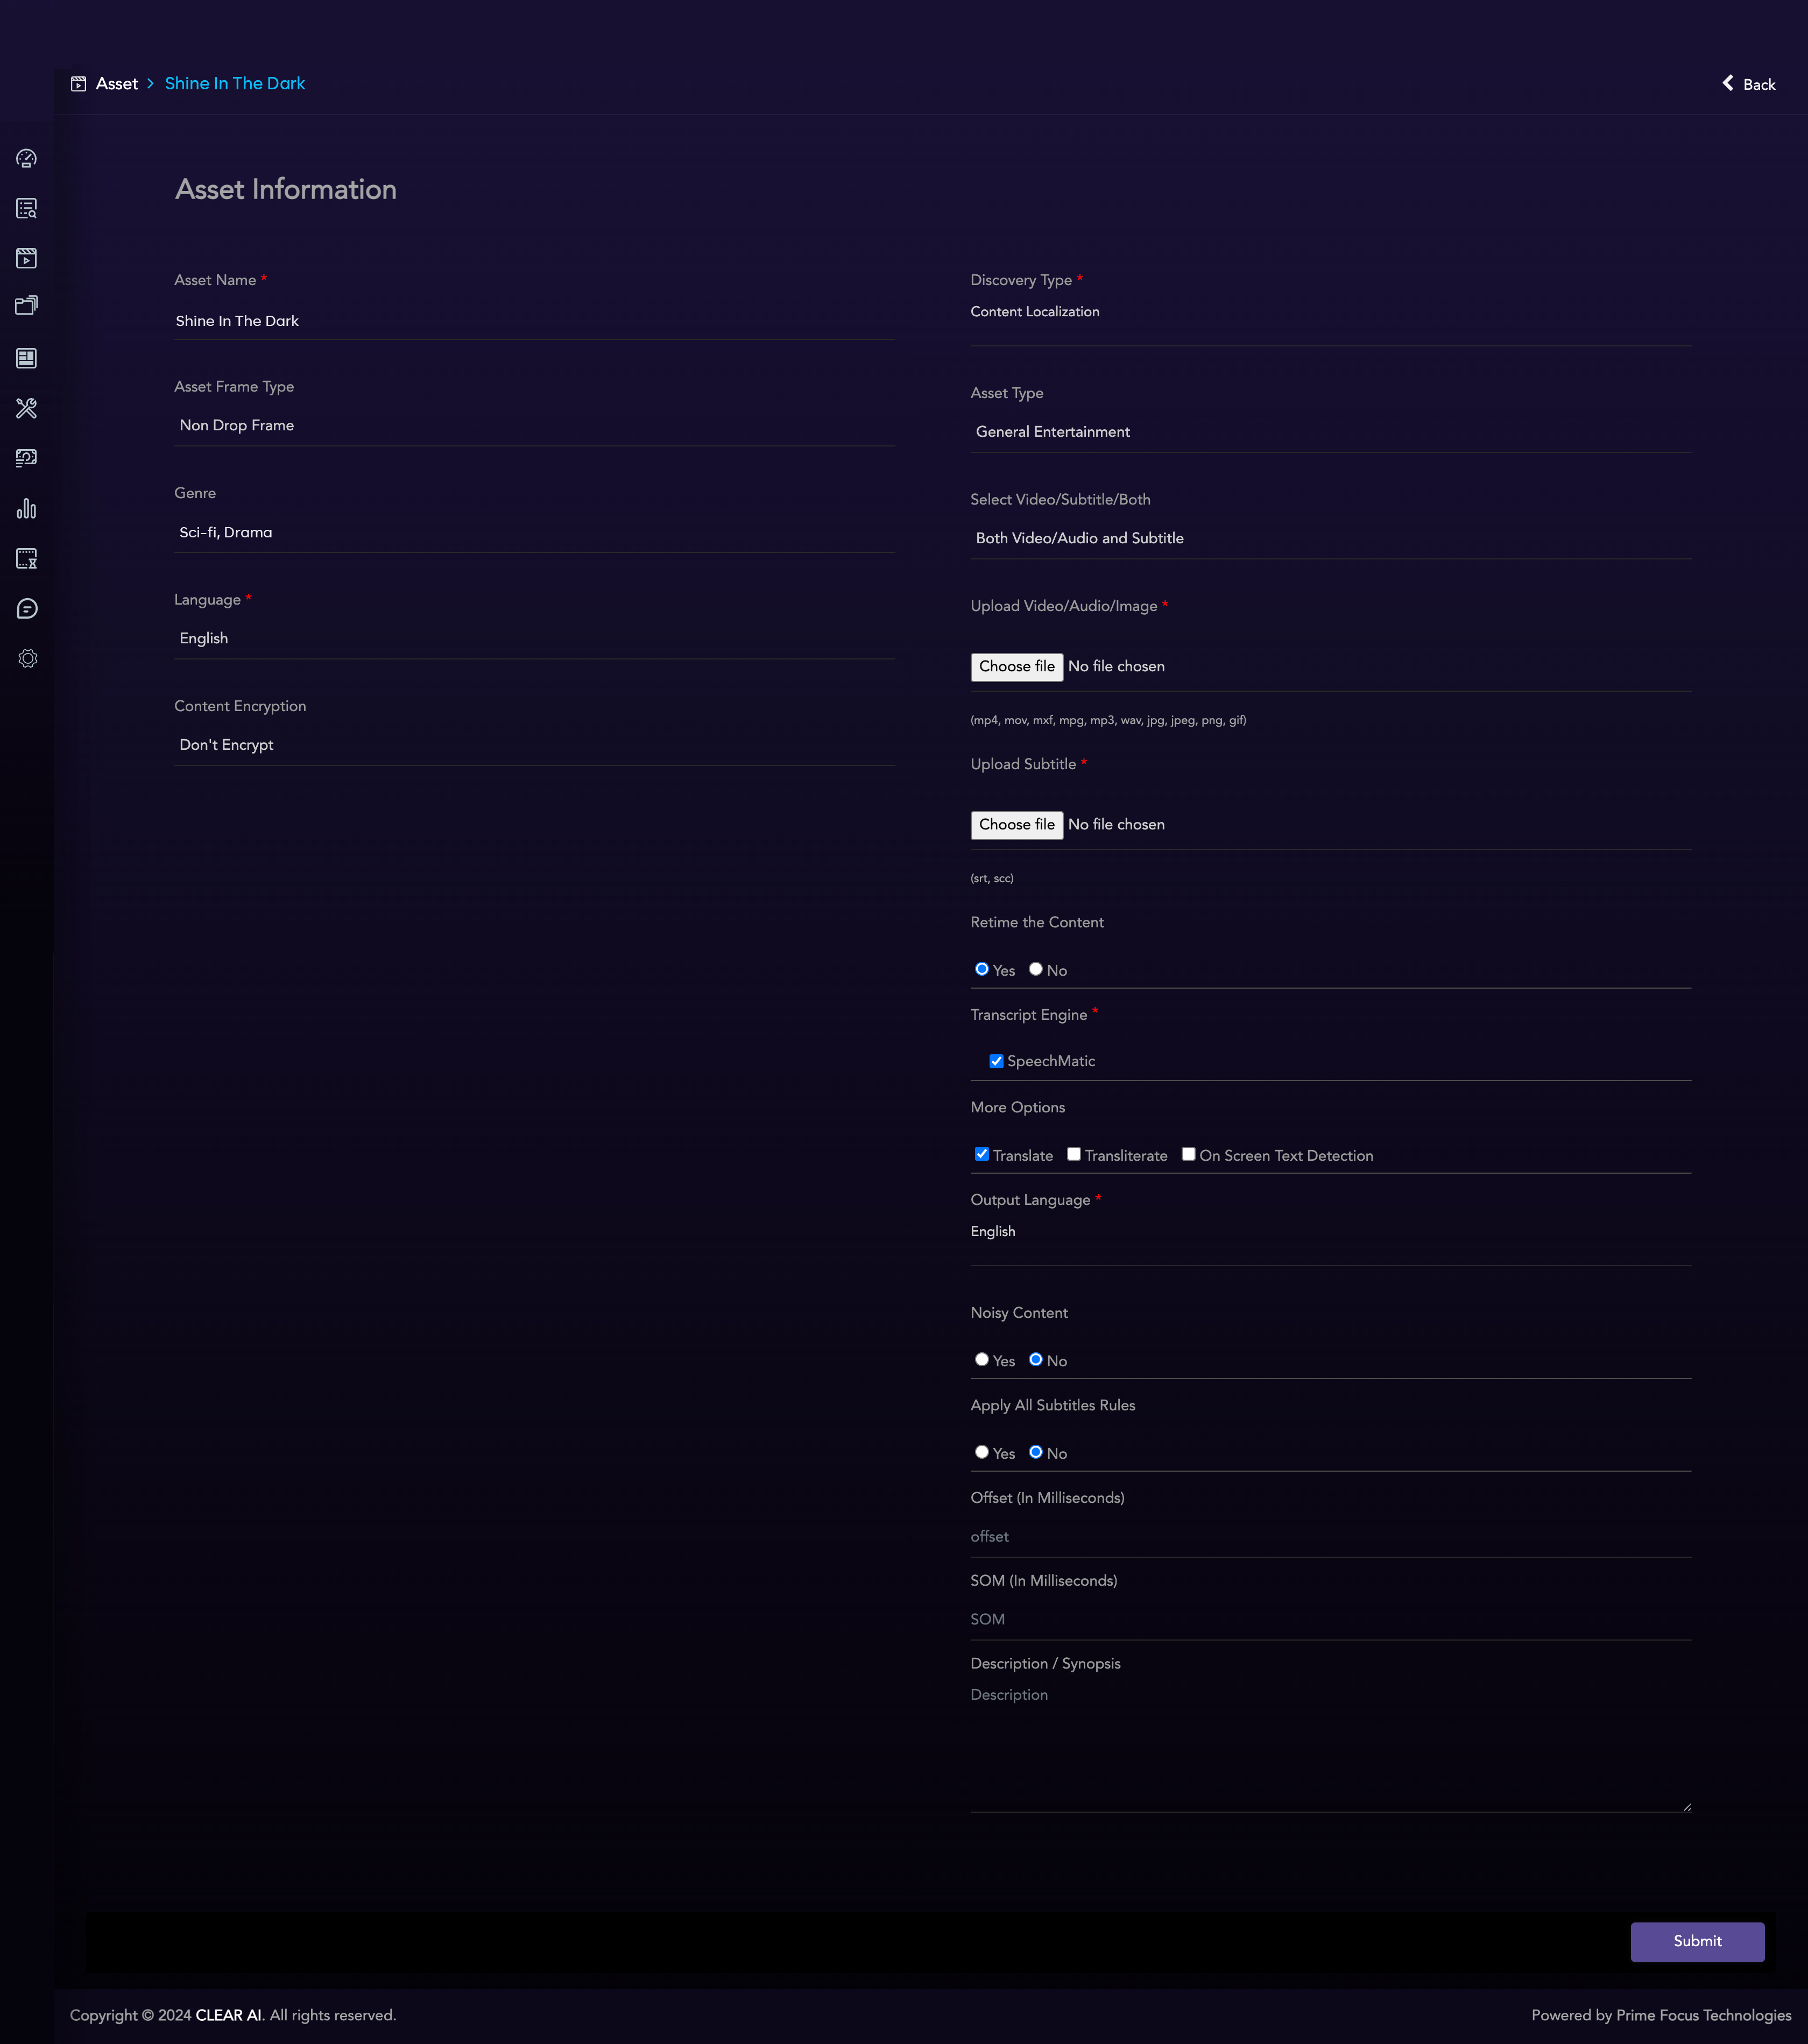
Task: Enable the Transliterate checkbox
Action: (x=1073, y=1154)
